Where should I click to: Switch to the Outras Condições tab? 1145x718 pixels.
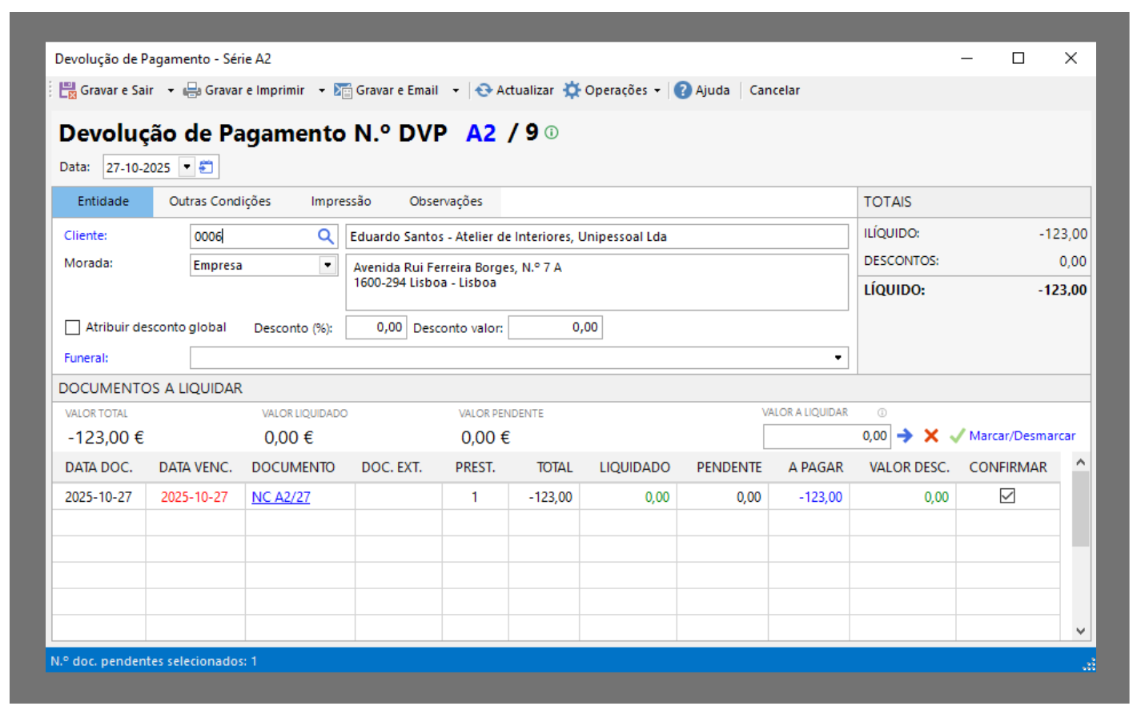point(219,202)
